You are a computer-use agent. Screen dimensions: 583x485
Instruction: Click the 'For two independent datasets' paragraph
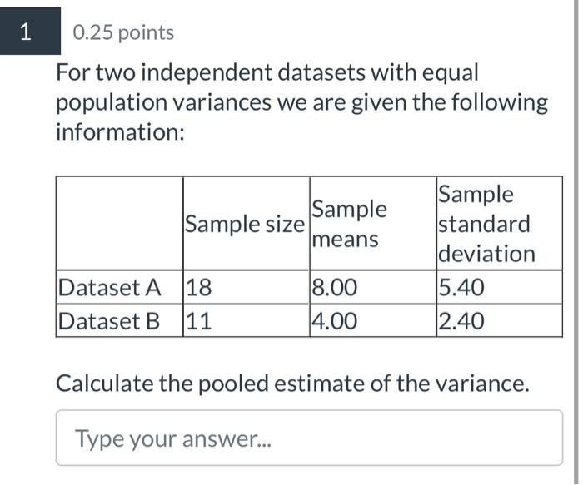[x=301, y=102]
